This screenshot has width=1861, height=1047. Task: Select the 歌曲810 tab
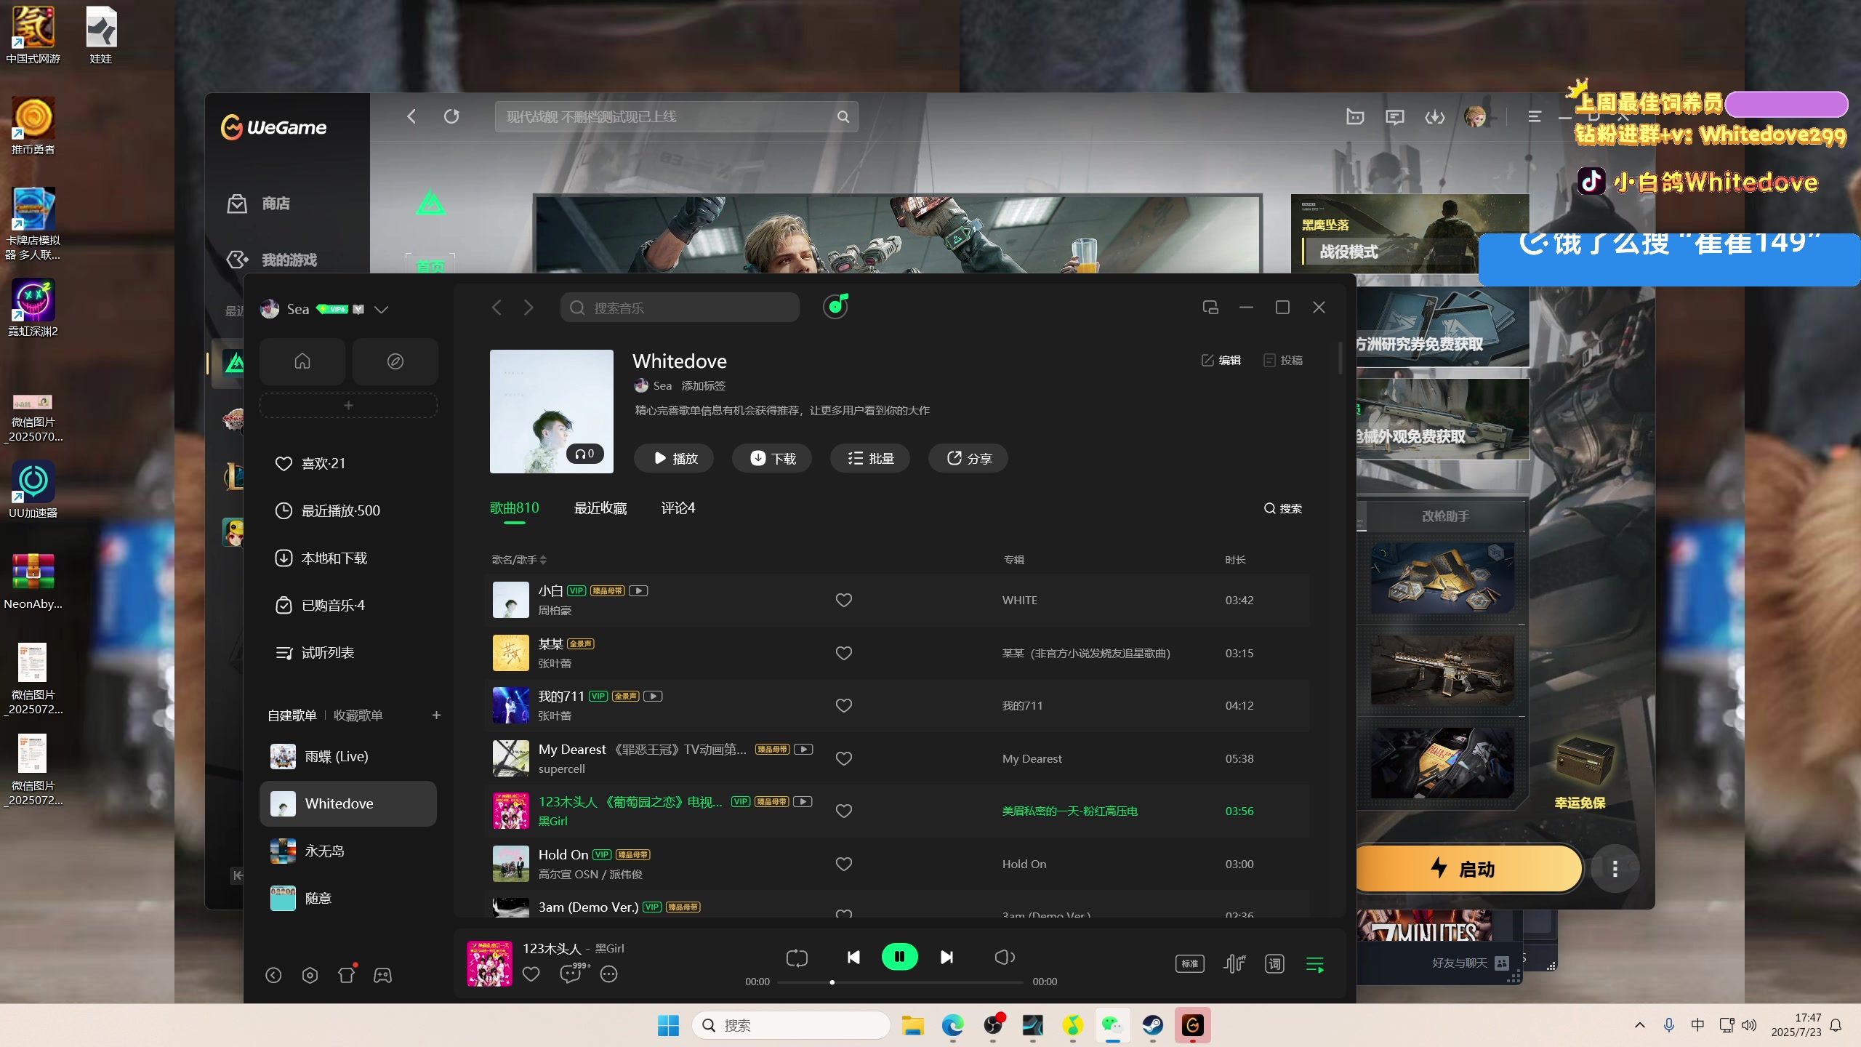[514, 508]
